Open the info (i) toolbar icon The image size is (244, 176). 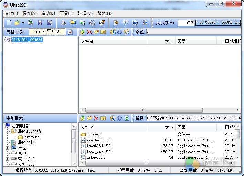tap(125, 23)
